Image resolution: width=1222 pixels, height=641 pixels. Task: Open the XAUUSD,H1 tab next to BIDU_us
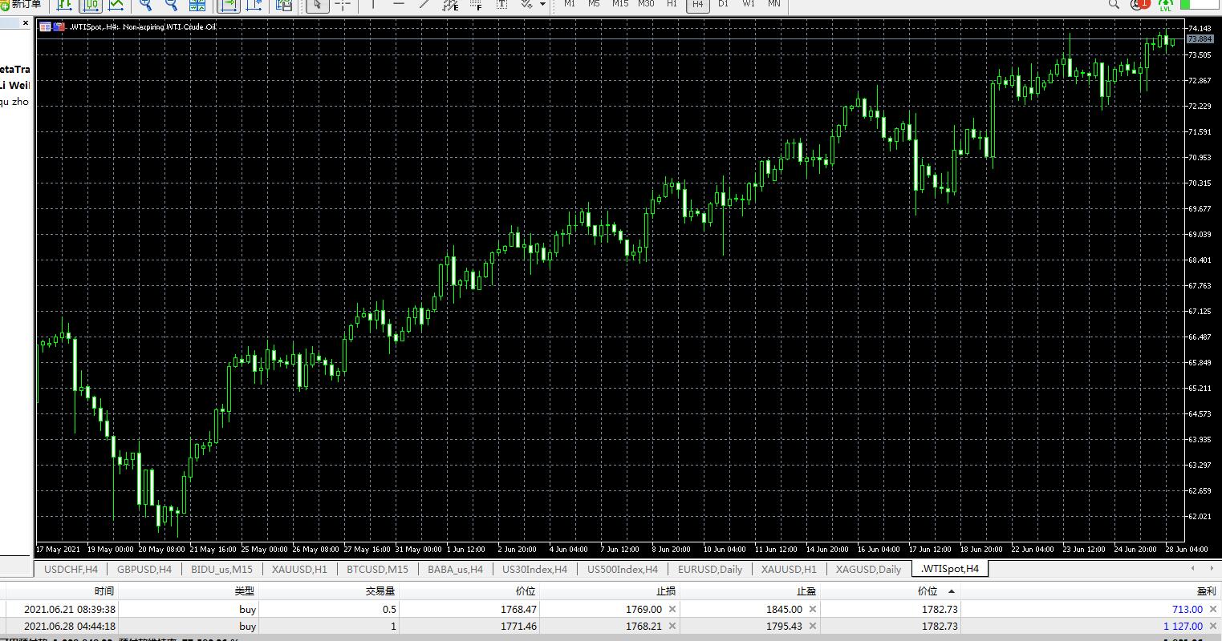pos(300,569)
